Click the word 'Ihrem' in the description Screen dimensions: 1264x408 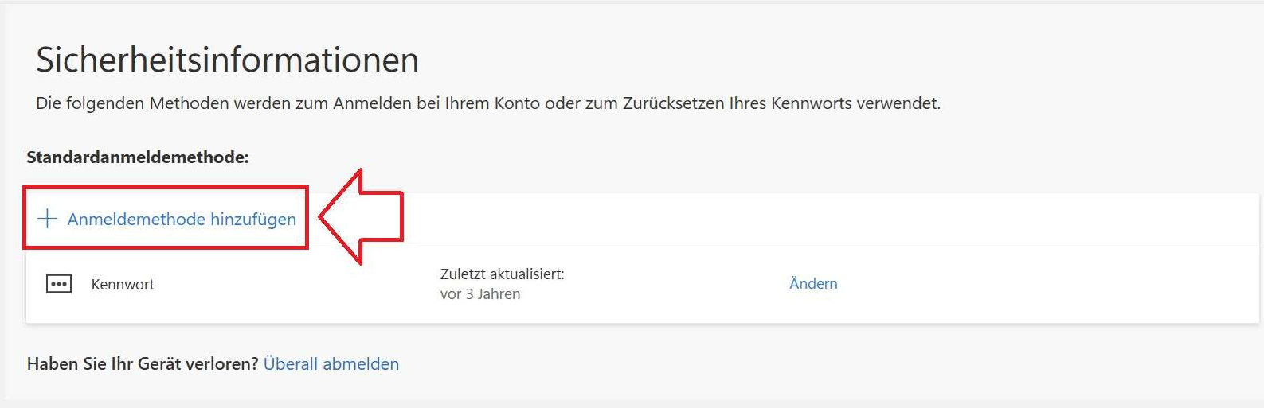click(468, 103)
